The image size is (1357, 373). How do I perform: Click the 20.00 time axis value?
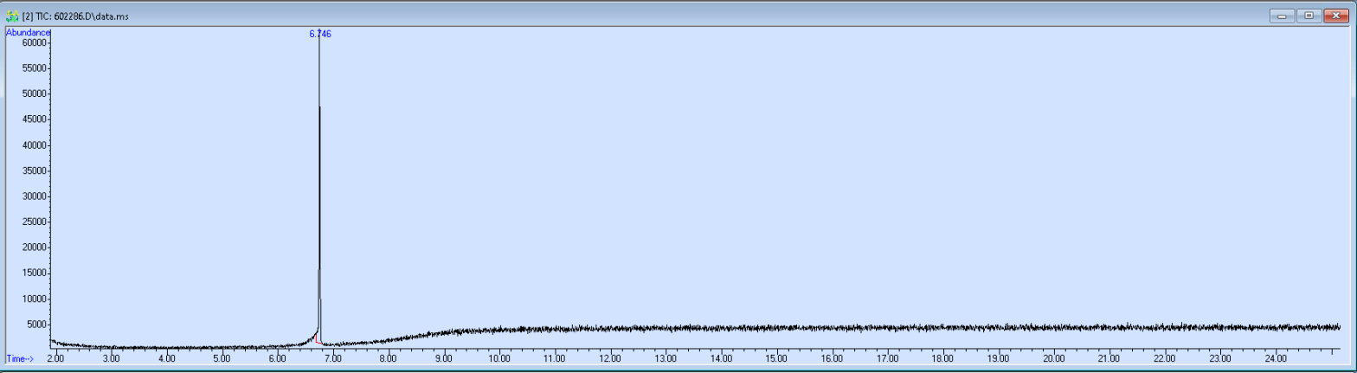pos(1053,357)
